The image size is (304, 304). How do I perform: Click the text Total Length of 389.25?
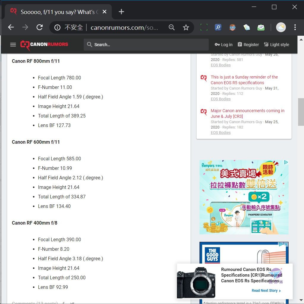[62, 116]
